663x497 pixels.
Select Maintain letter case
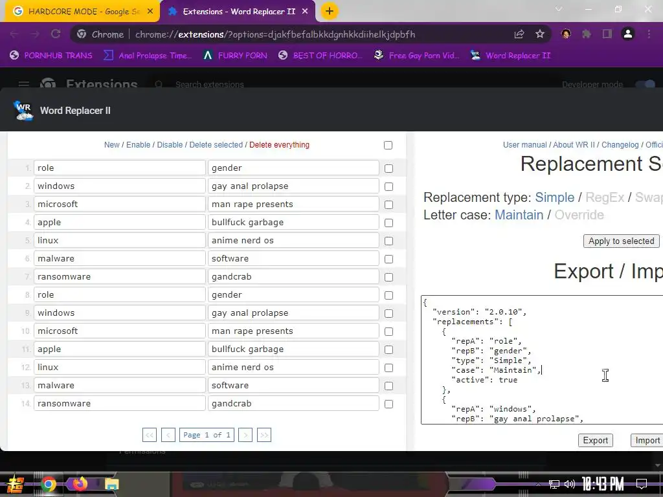pyautogui.click(x=519, y=215)
